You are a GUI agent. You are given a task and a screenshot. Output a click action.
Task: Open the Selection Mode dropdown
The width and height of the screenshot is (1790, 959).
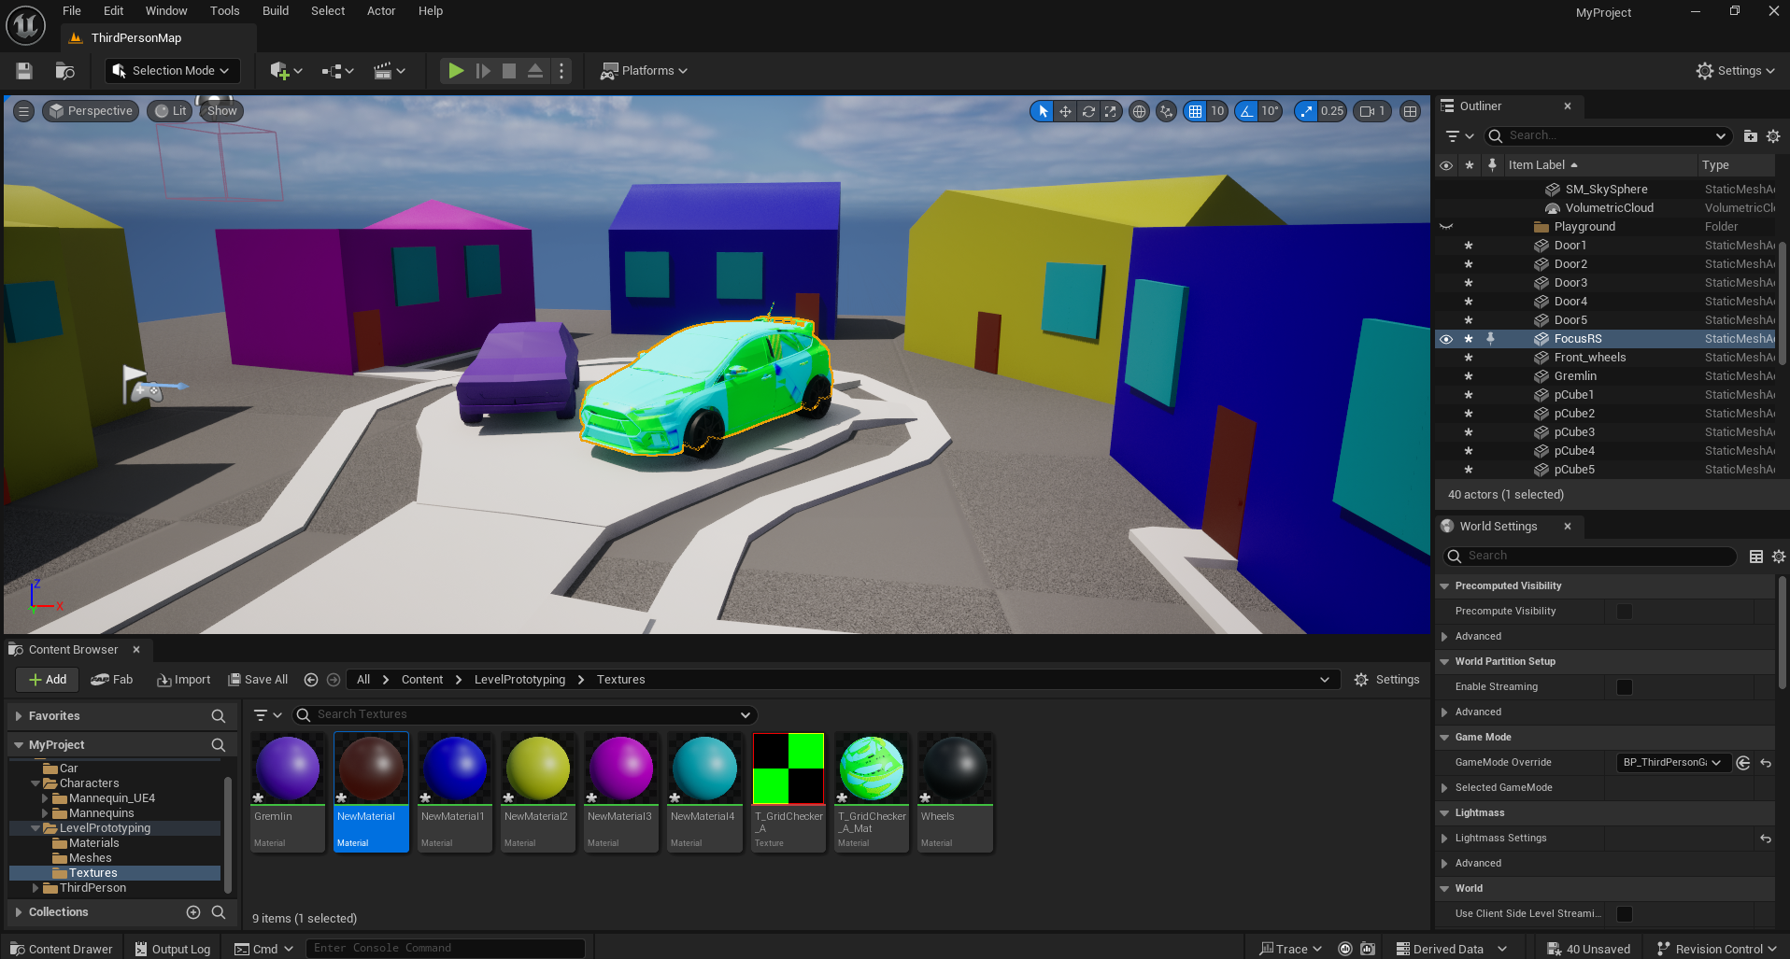[x=172, y=70]
